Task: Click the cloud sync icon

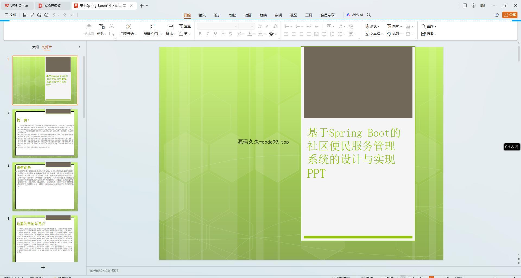Action: [497, 15]
